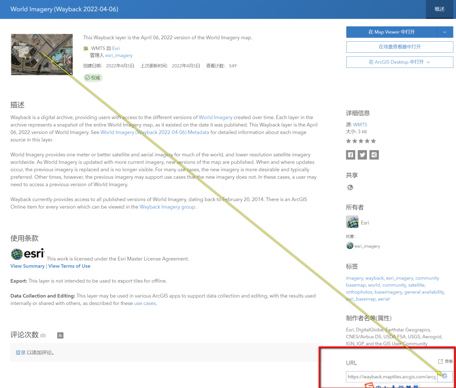Open the generic share link icon

tap(374, 155)
